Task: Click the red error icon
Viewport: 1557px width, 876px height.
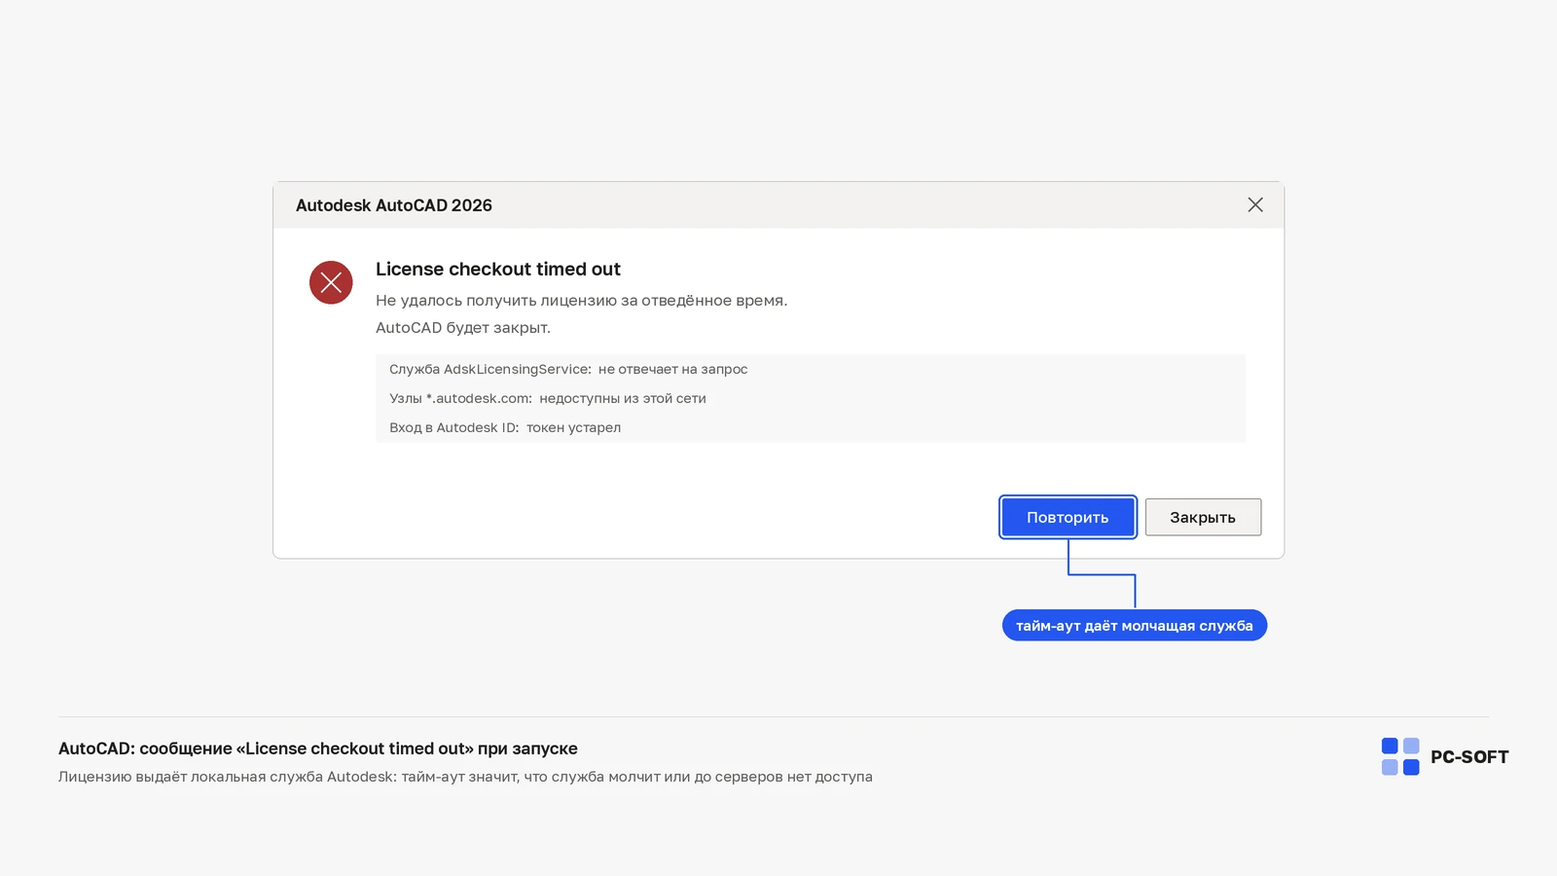Action: point(331,282)
